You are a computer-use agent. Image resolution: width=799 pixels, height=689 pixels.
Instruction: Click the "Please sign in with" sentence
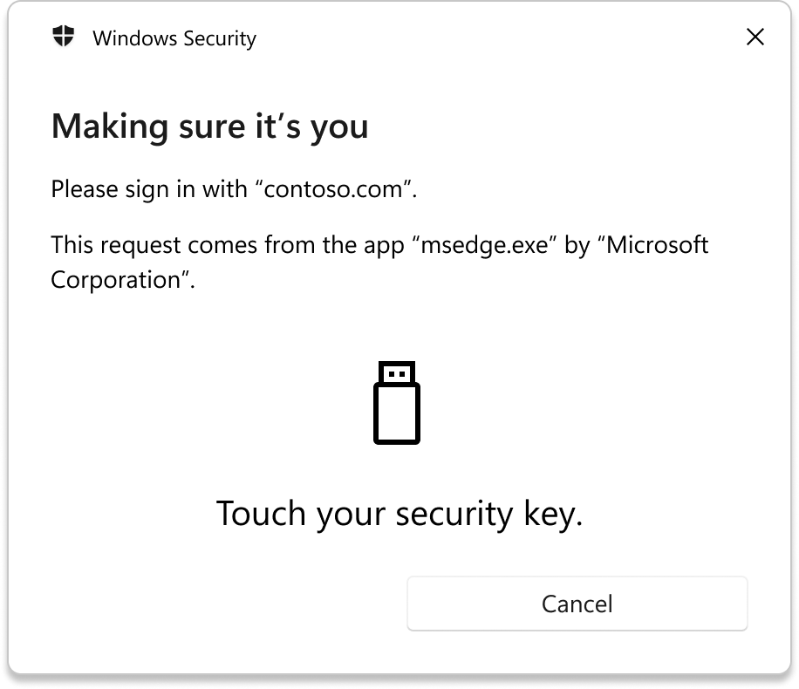coord(149,188)
